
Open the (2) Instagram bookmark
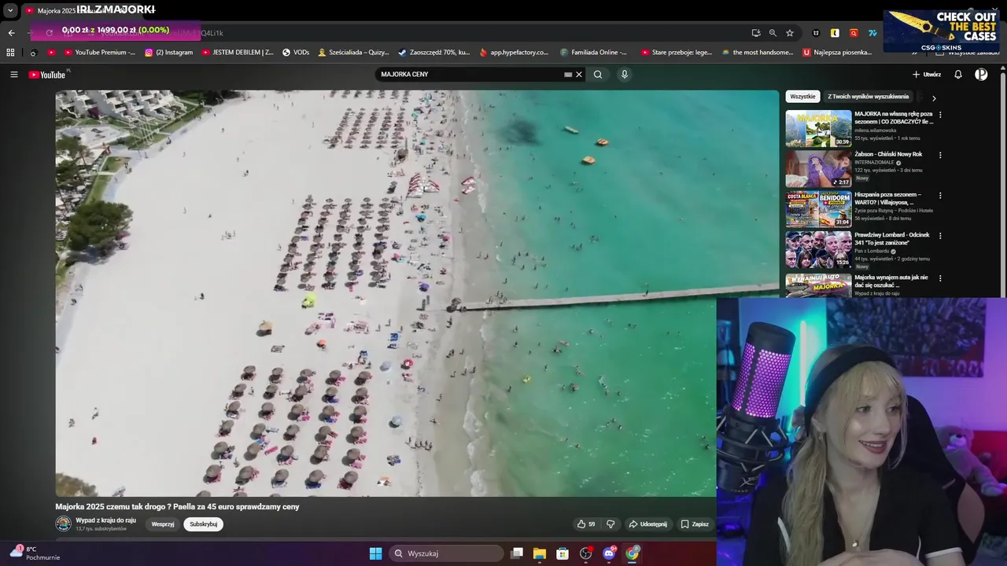pos(169,53)
